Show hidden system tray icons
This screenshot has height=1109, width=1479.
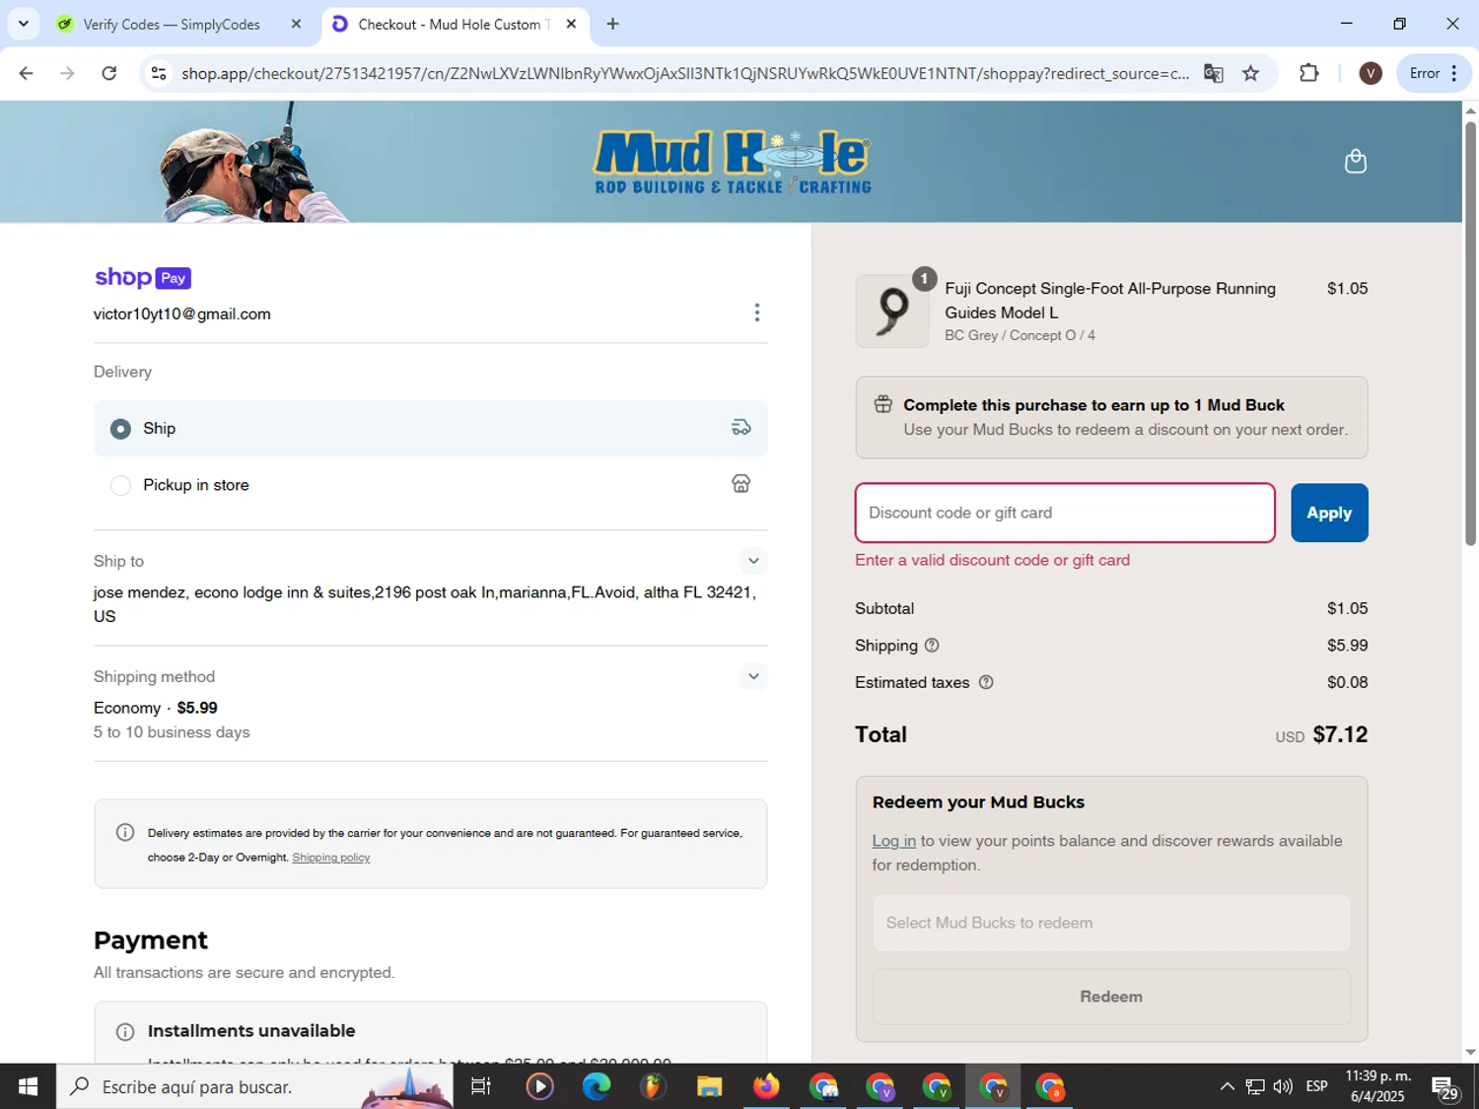1227,1086
